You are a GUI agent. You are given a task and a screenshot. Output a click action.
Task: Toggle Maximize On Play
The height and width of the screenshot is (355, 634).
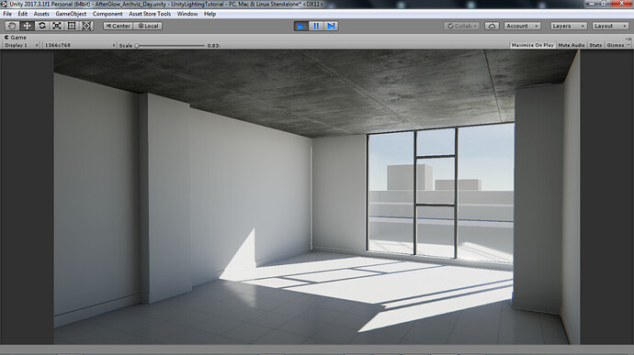coord(533,45)
